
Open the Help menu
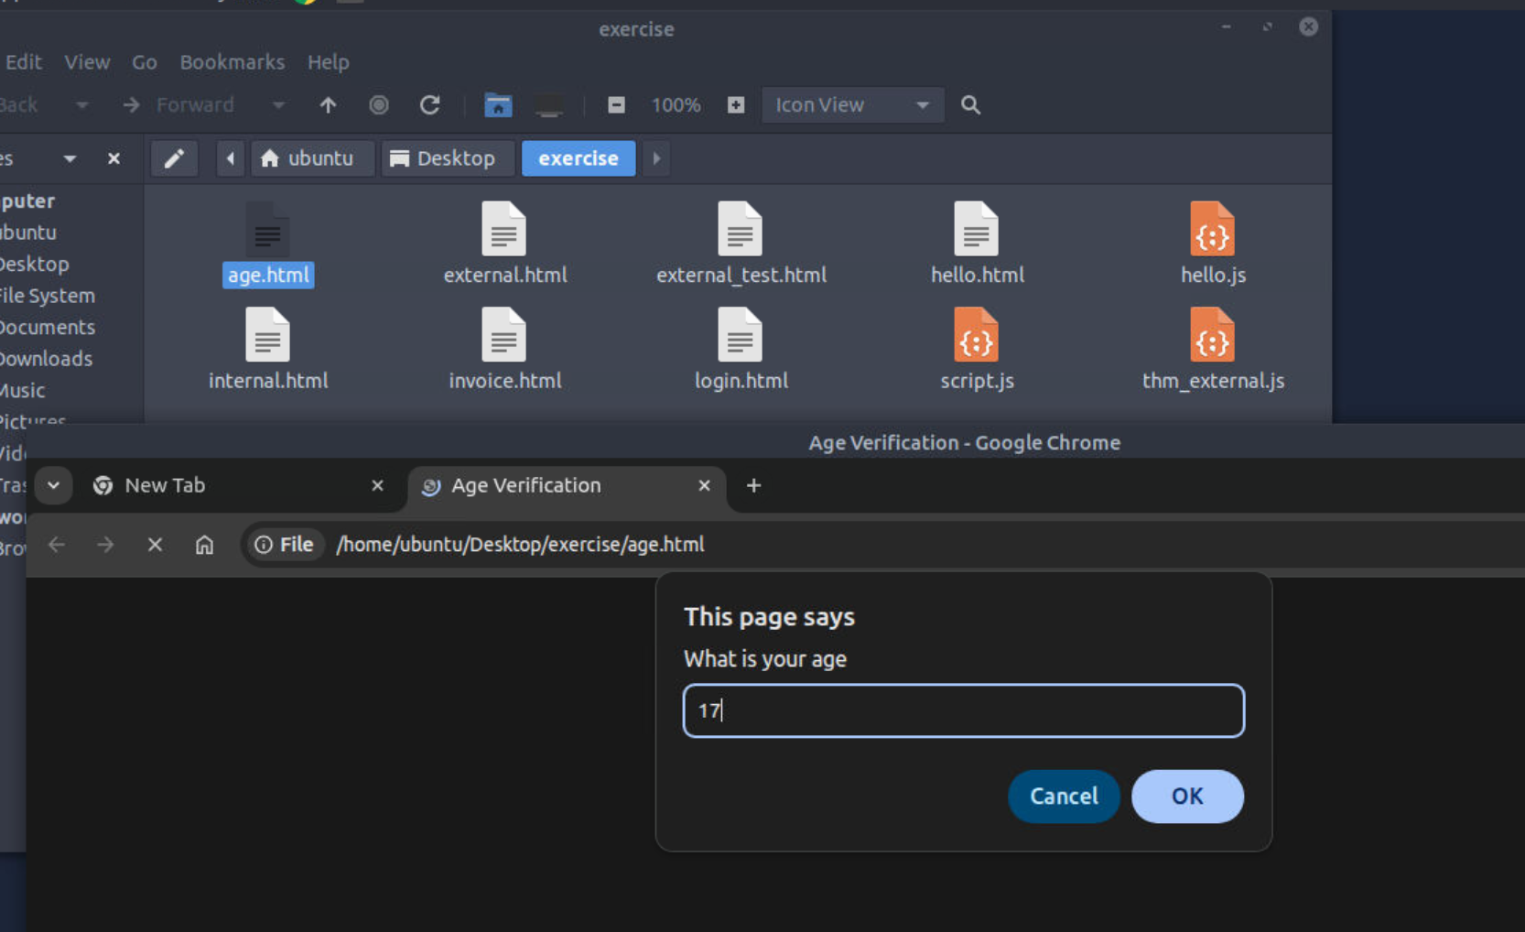point(328,62)
